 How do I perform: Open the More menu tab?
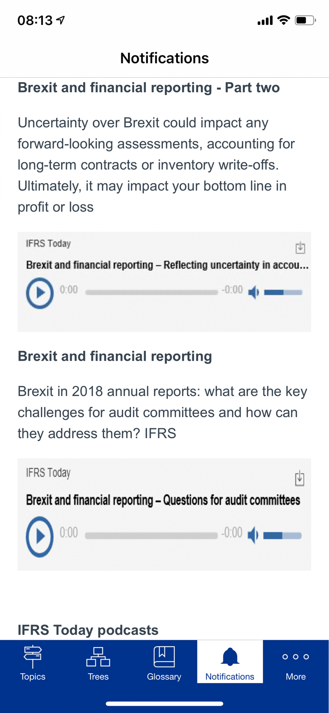[x=296, y=662]
